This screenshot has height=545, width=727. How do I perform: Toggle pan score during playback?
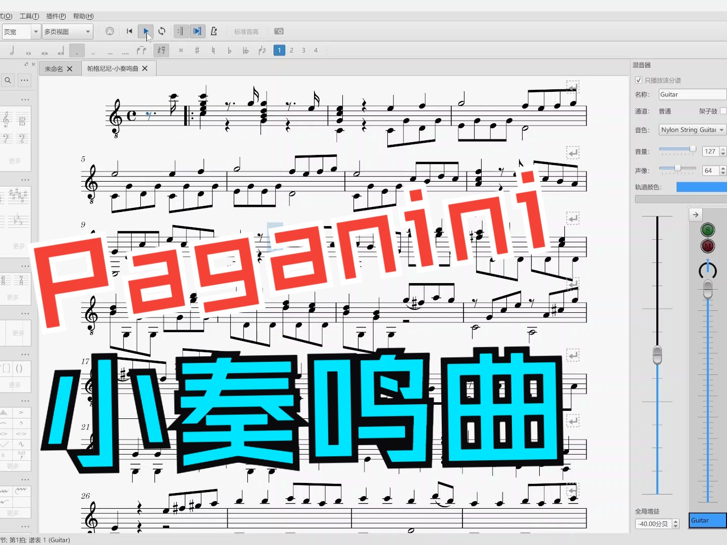point(197,31)
